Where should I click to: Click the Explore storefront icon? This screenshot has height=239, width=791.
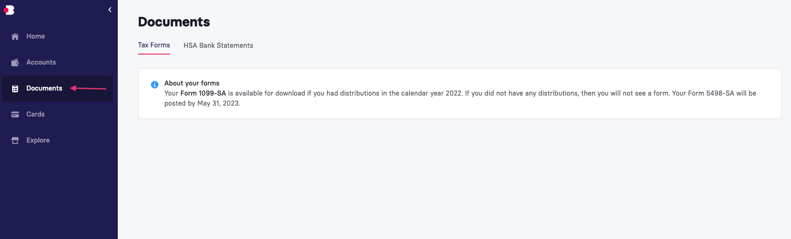pos(15,140)
